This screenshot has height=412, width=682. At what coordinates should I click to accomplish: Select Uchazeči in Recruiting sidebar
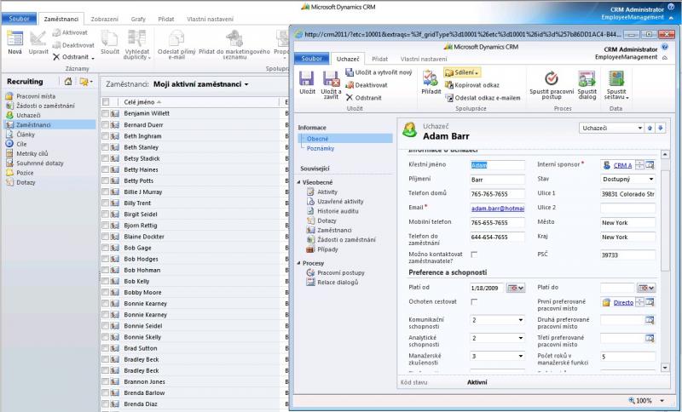click(x=28, y=116)
